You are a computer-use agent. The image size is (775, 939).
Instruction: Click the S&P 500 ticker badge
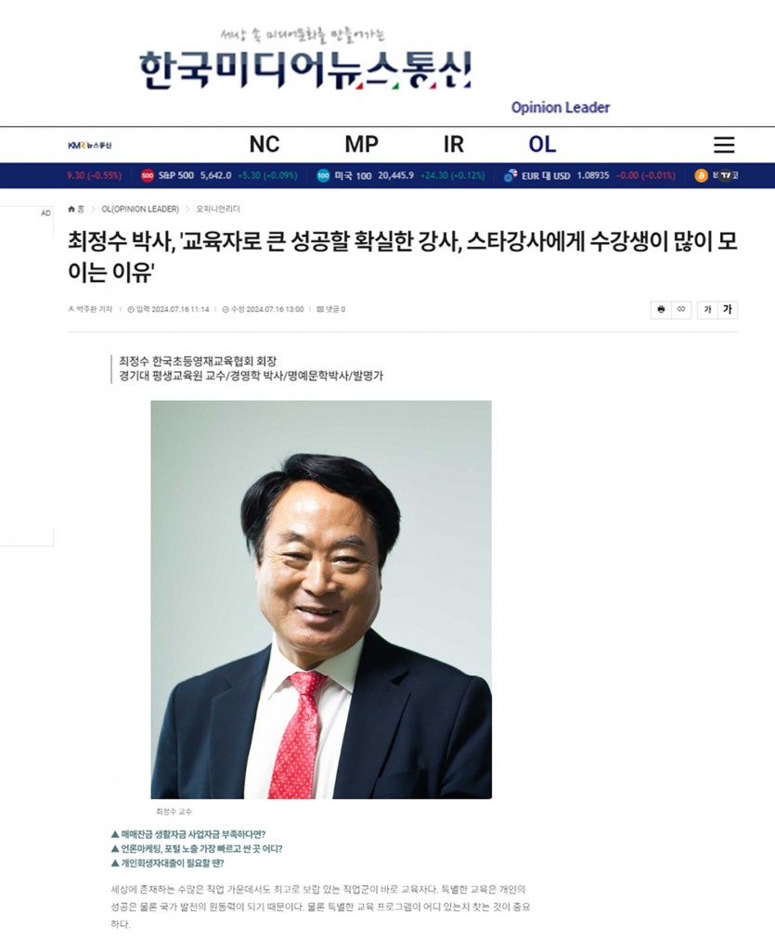point(148,175)
